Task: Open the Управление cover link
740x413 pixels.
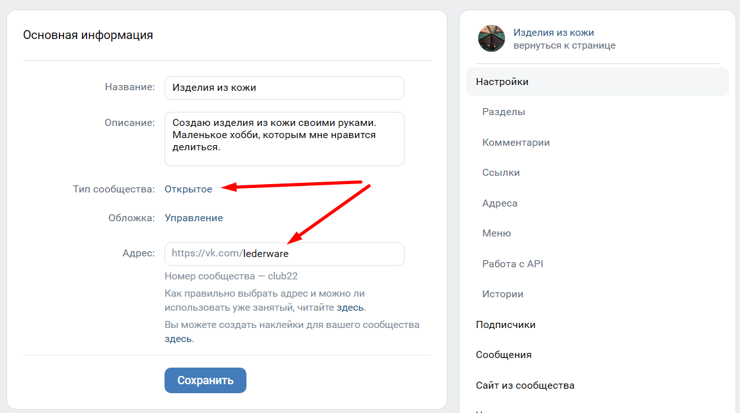Action: click(193, 218)
